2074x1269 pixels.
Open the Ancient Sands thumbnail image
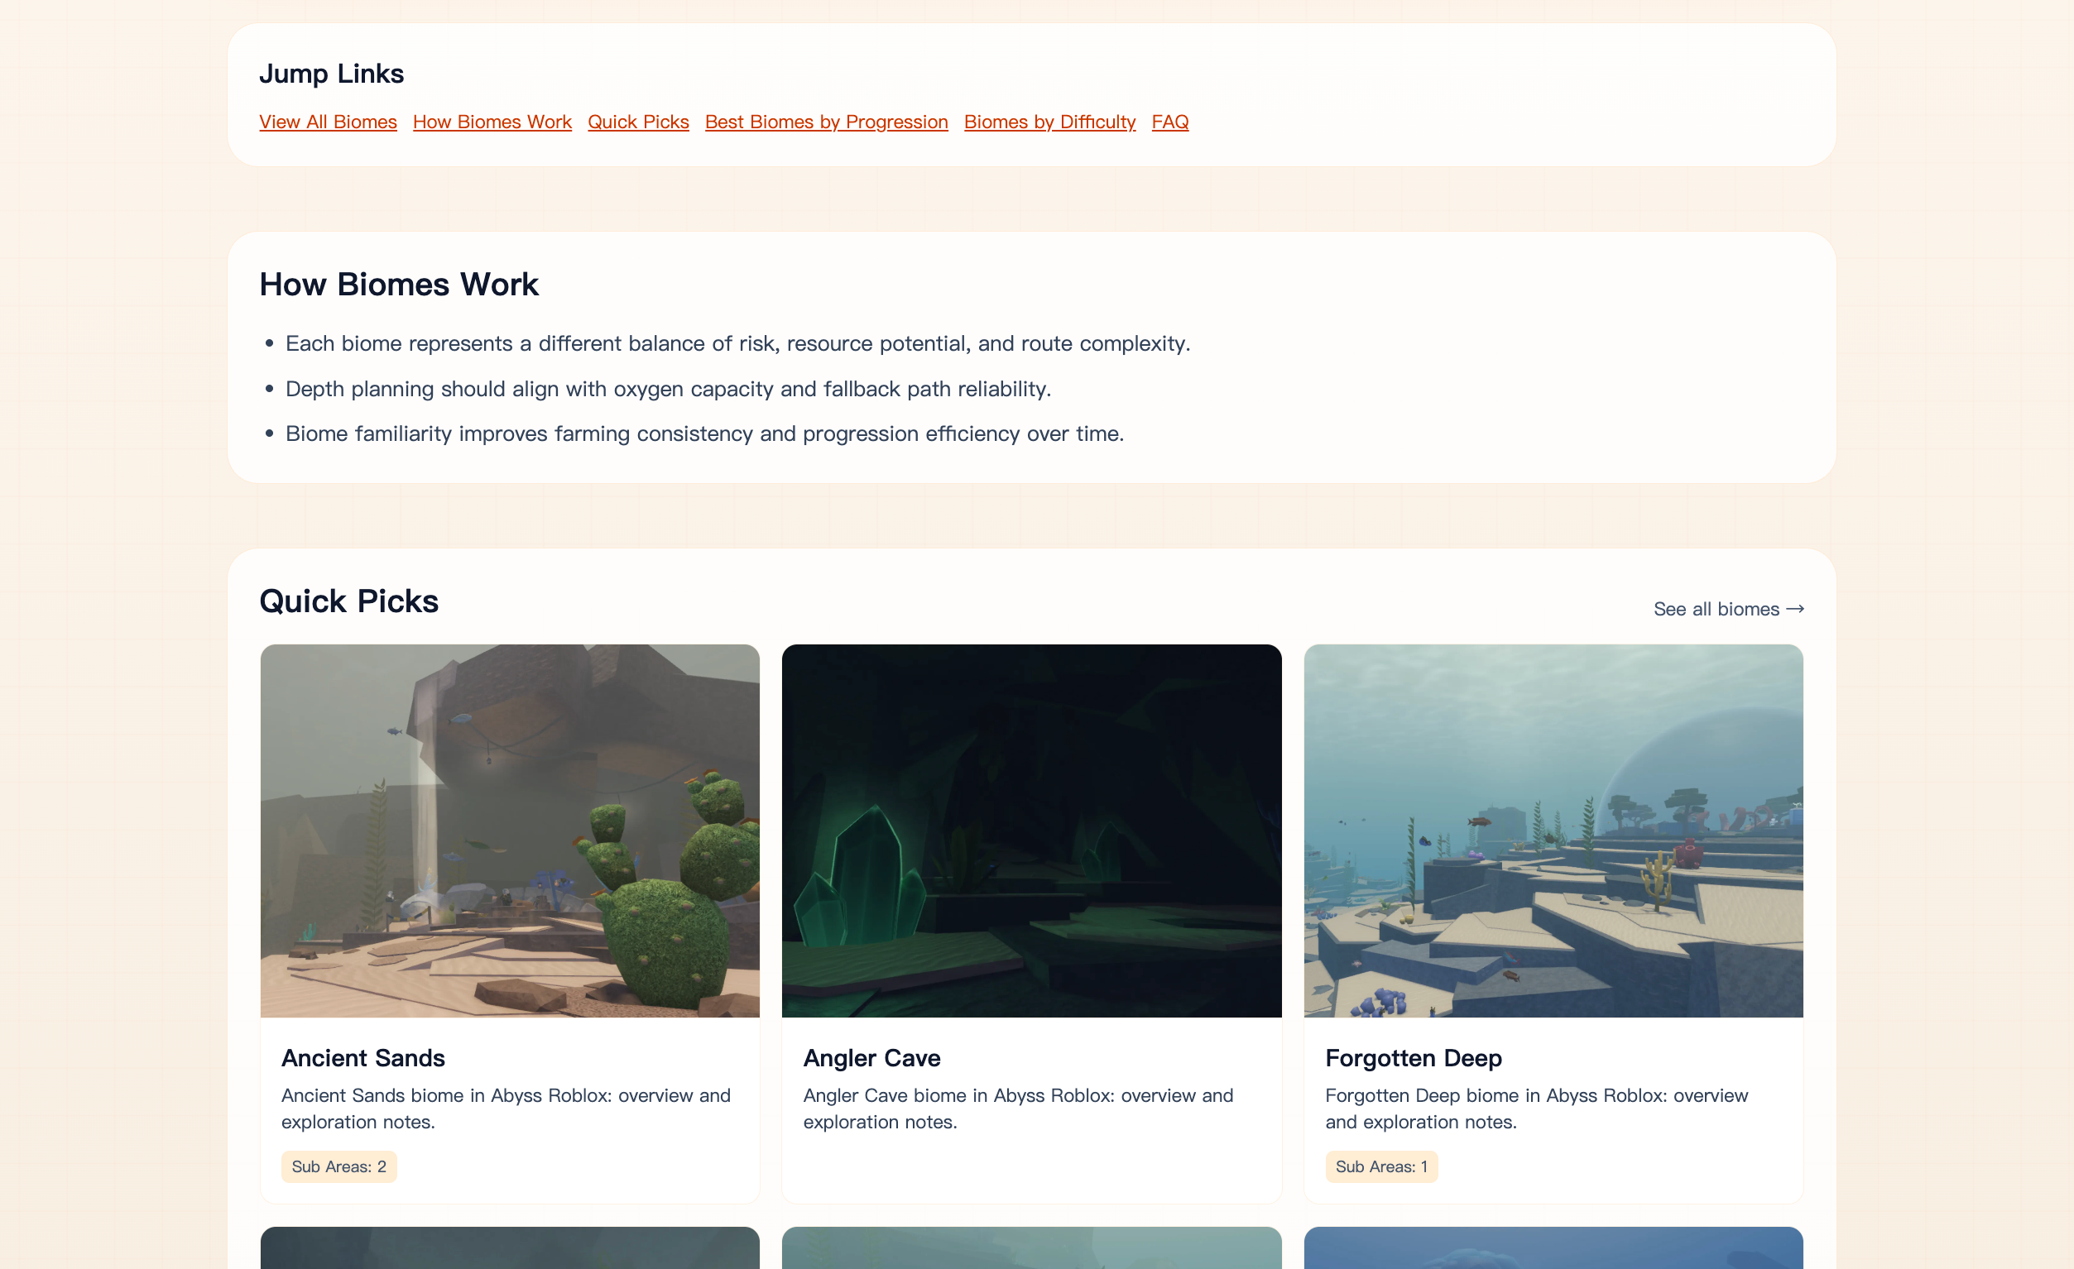509,830
